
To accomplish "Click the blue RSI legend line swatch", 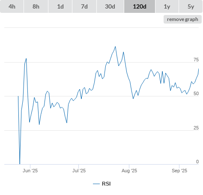I will tap(96, 184).
